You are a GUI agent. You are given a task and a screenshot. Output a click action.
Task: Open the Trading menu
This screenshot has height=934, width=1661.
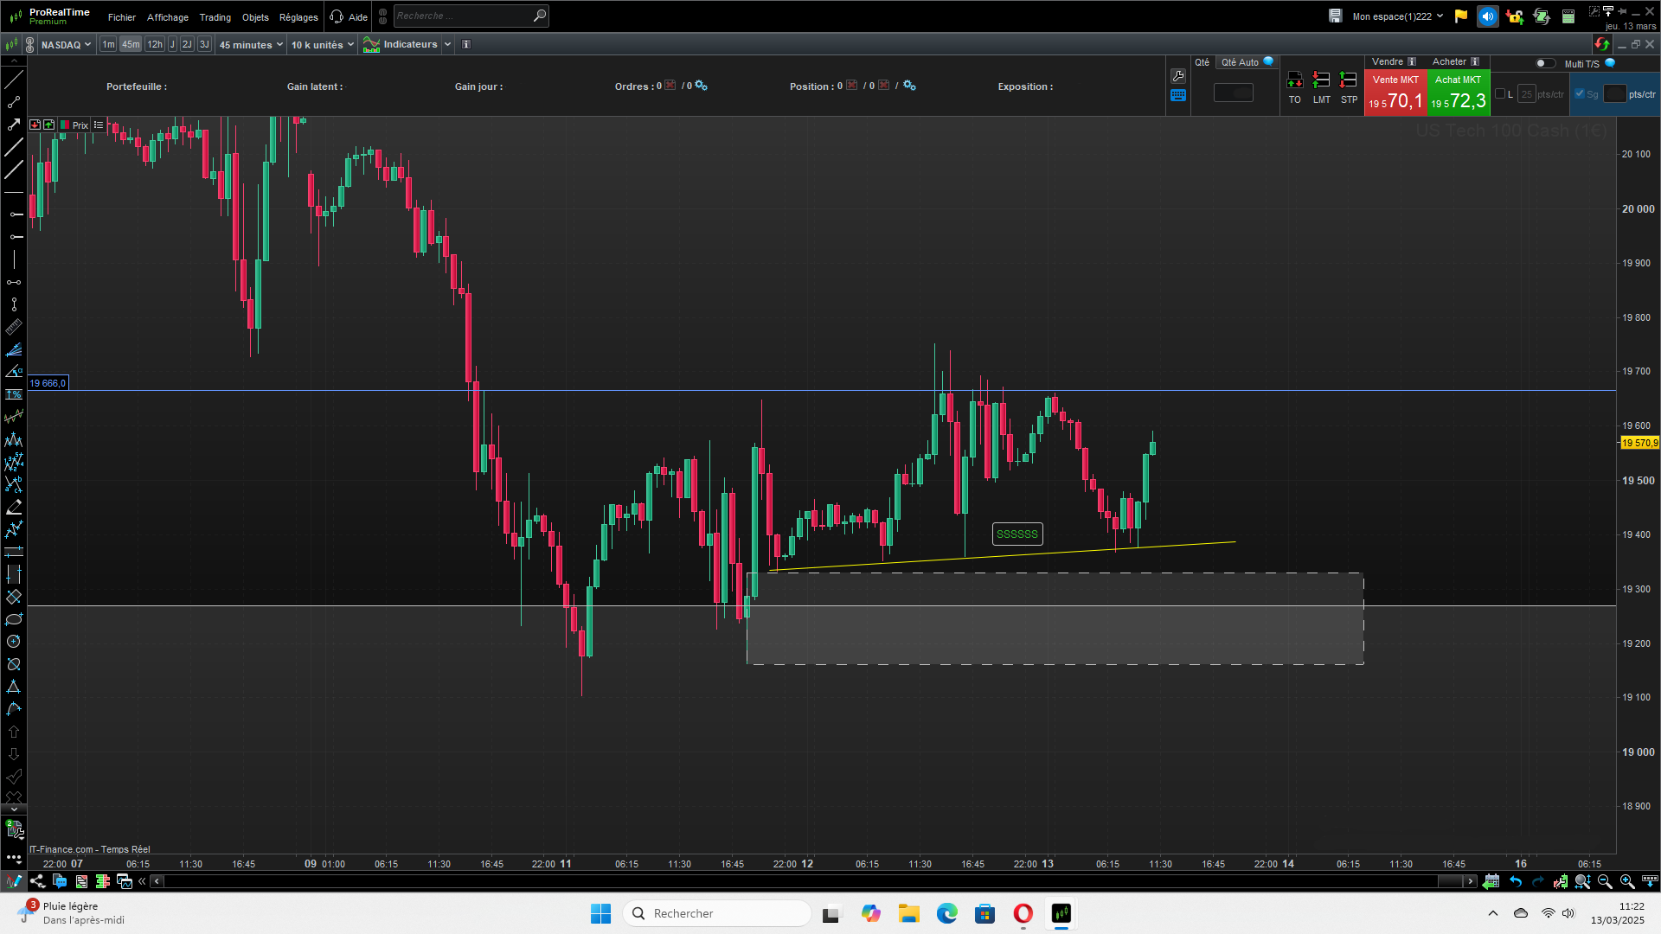pyautogui.click(x=215, y=17)
